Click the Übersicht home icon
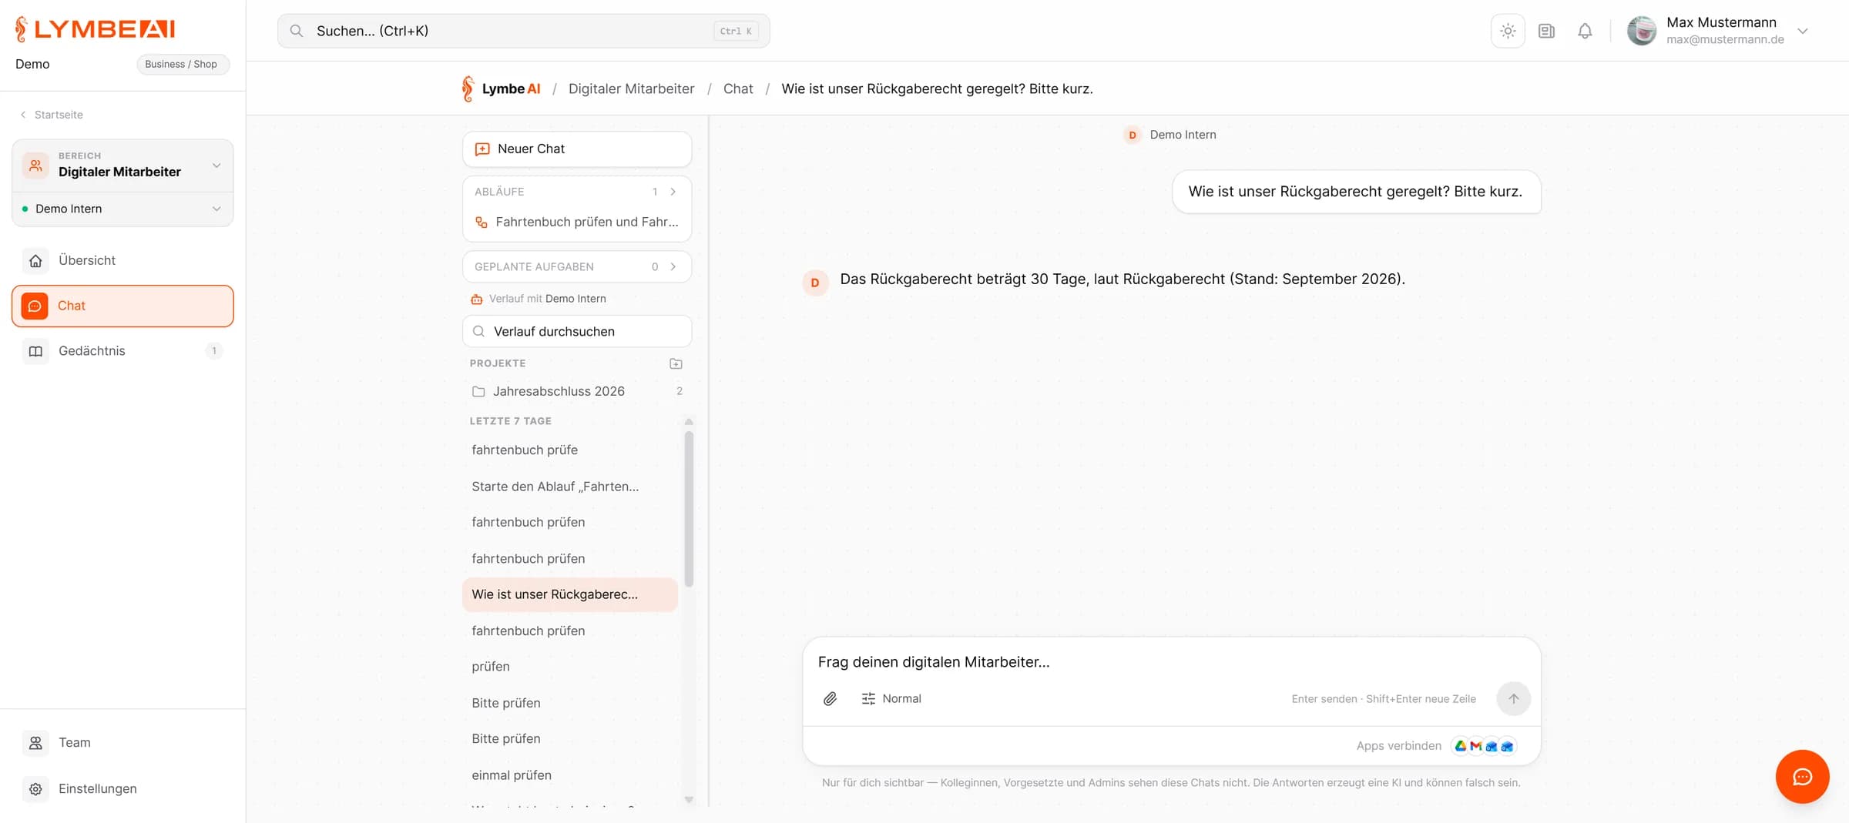The width and height of the screenshot is (1849, 823). point(35,261)
